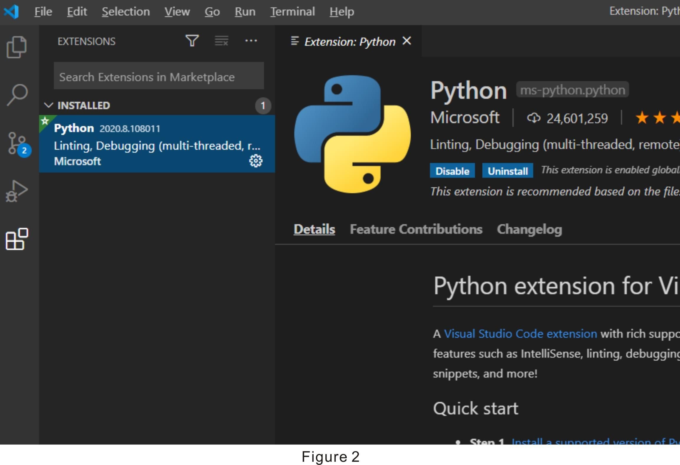Viewport: 680px width, 465px height.
Task: Open the Search view
Action: click(x=16, y=94)
